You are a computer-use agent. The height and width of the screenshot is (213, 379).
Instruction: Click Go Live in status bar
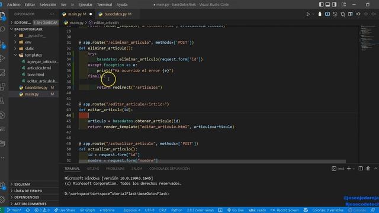pyautogui.click(x=236, y=211)
